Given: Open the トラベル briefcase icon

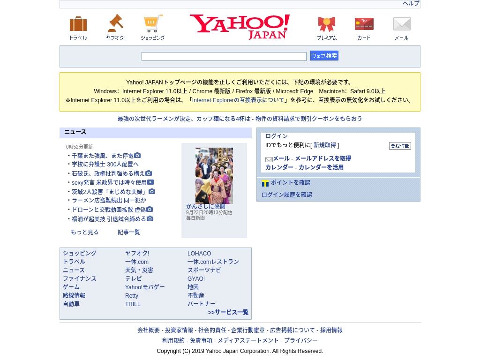Looking at the screenshot, I should [x=78, y=24].
